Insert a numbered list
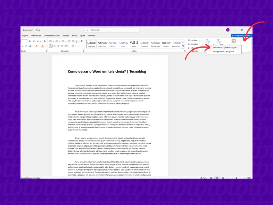The image size is (273, 205). coord(57,41)
